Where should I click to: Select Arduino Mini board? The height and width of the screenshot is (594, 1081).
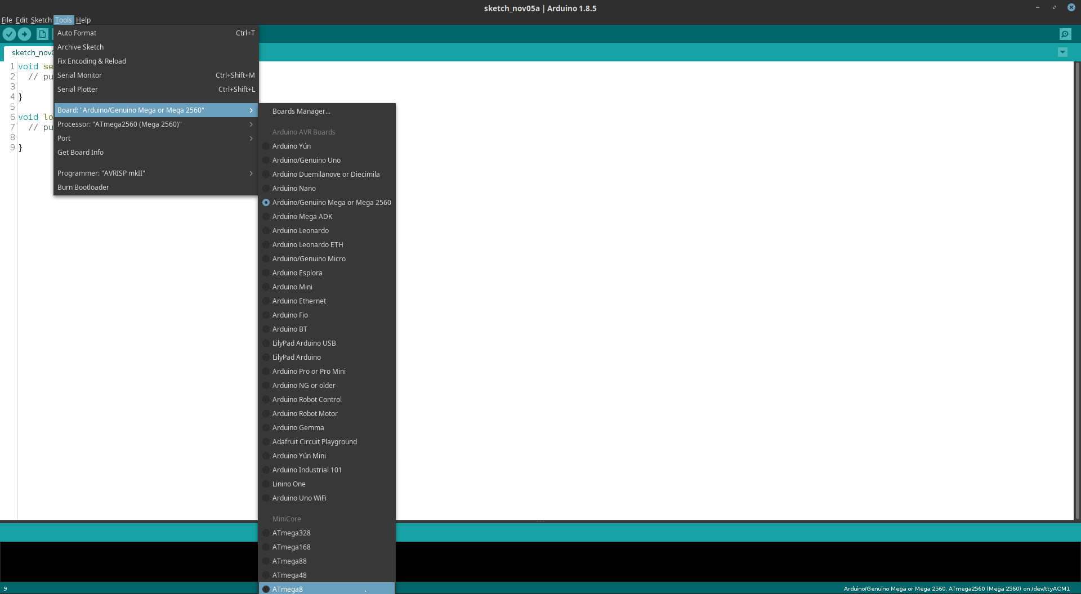(327, 287)
